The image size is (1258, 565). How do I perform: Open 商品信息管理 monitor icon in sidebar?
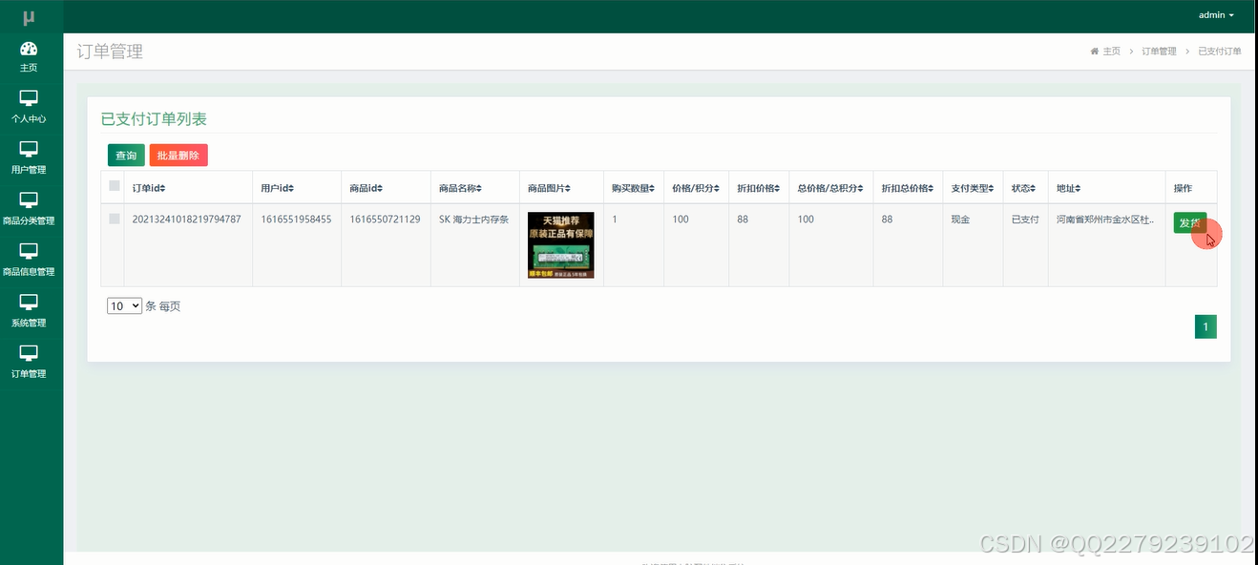(29, 251)
